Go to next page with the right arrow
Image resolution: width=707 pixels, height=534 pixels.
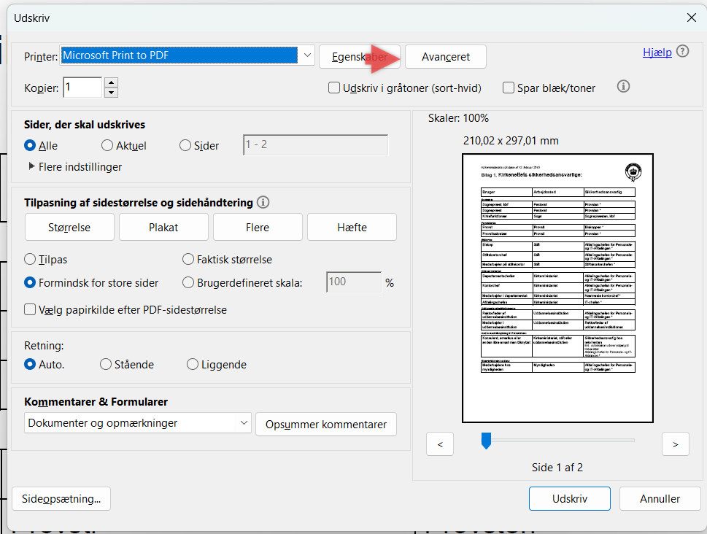click(x=675, y=444)
